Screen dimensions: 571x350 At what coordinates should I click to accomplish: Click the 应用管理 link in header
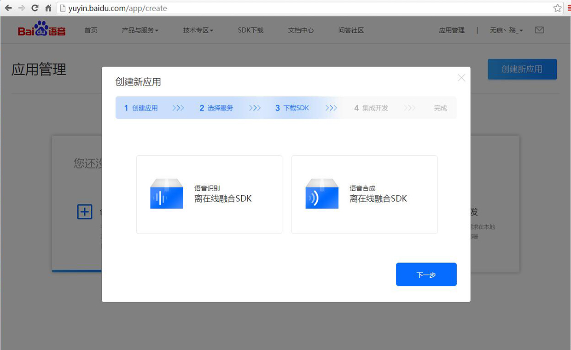[x=451, y=30]
